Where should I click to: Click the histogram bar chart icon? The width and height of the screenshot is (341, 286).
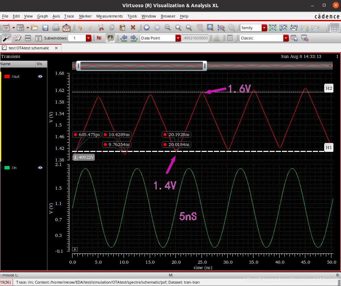216,38
